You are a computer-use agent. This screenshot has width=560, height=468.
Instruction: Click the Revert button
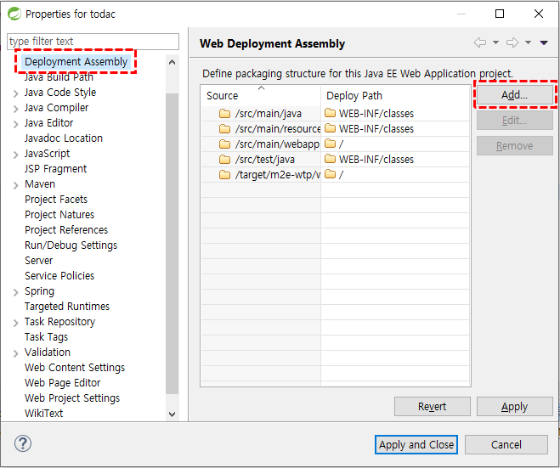[x=433, y=407]
